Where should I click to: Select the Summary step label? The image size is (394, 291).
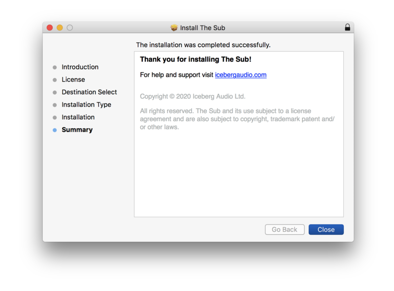coord(77,129)
